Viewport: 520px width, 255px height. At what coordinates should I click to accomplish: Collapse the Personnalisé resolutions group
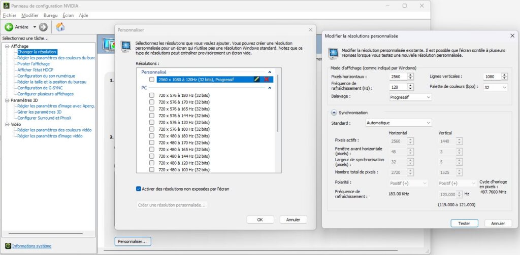pyautogui.click(x=270, y=72)
